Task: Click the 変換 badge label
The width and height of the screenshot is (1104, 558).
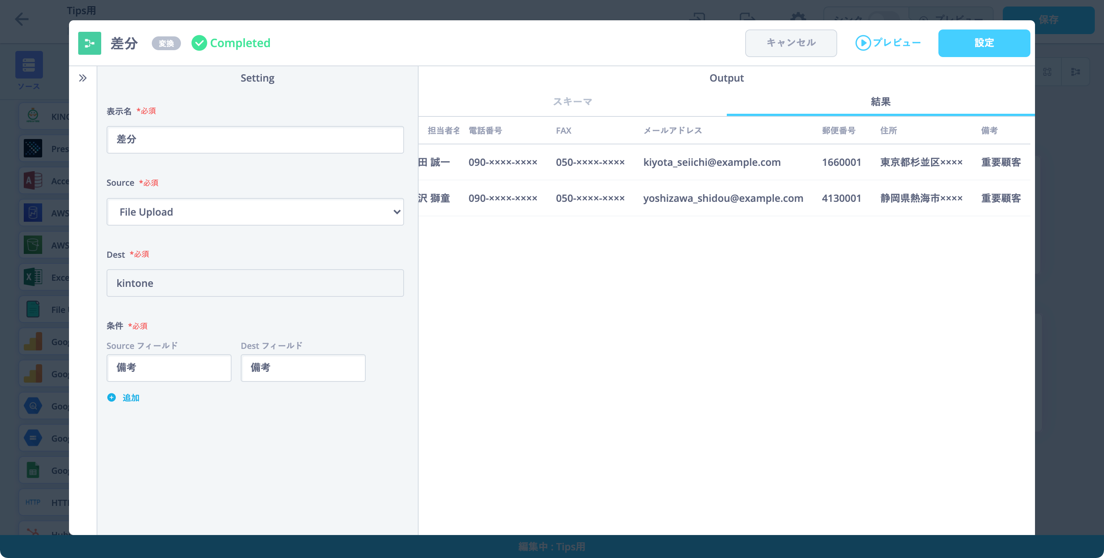Action: click(x=166, y=43)
